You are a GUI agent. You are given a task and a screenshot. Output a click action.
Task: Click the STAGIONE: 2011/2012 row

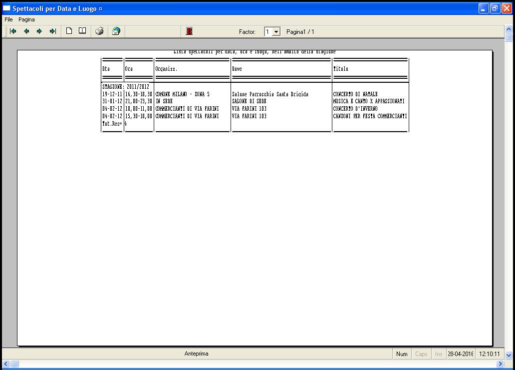click(126, 87)
